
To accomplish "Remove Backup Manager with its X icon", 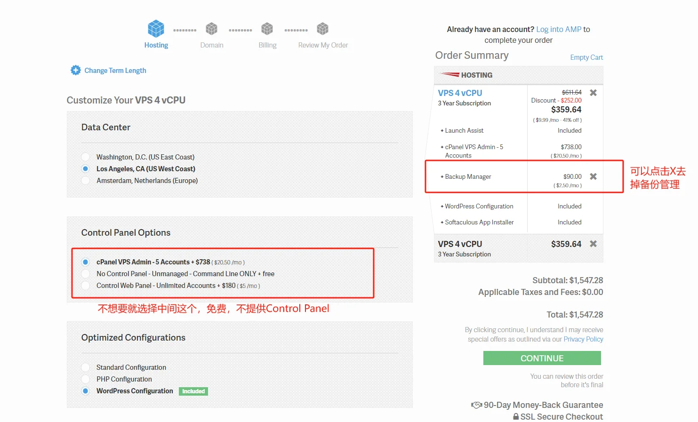I will click(594, 176).
